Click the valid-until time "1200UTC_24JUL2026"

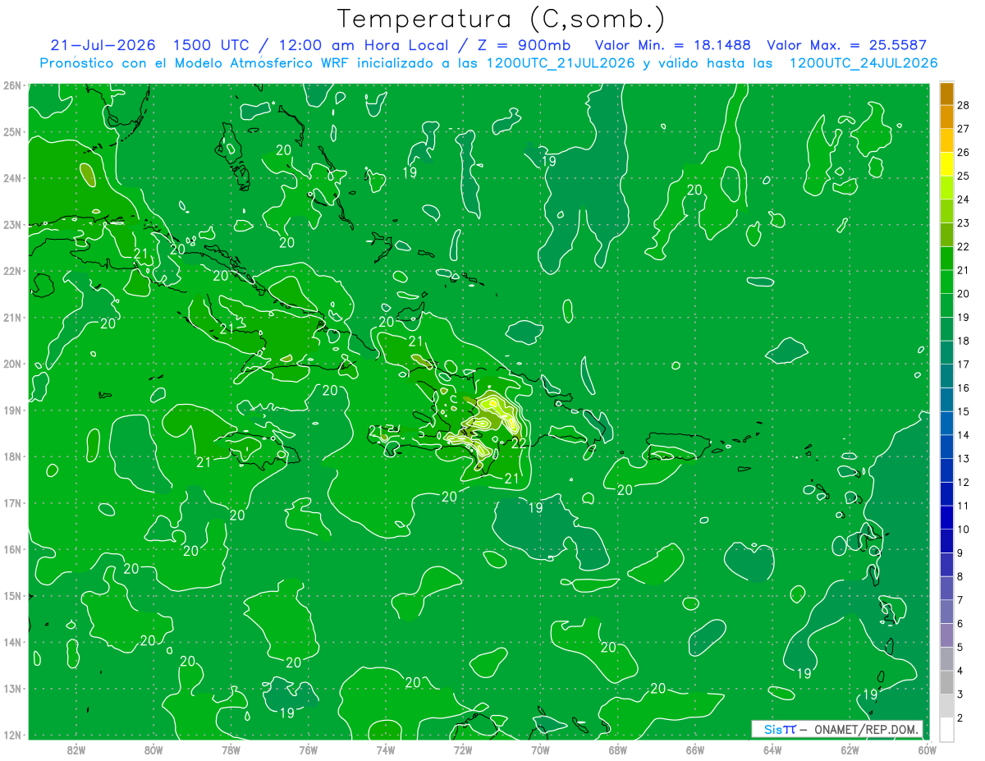coord(864,63)
